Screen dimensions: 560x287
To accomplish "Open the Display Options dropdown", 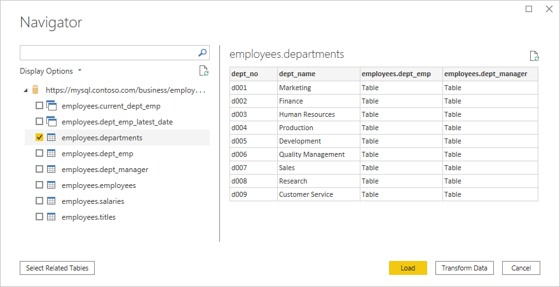I will (x=51, y=71).
